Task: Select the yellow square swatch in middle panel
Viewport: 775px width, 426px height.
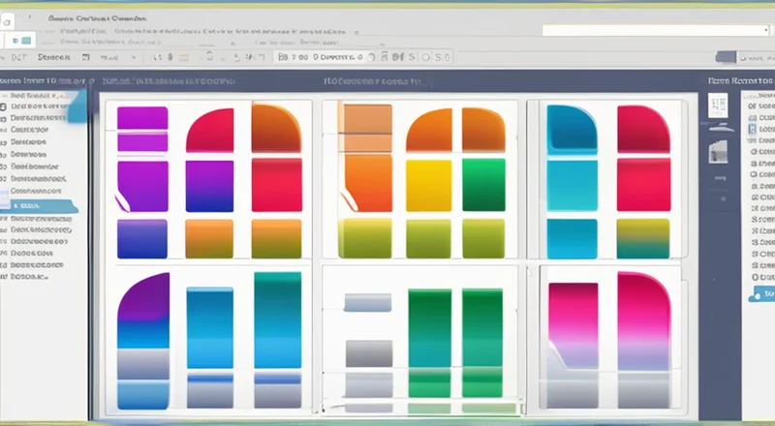Action: click(428, 185)
